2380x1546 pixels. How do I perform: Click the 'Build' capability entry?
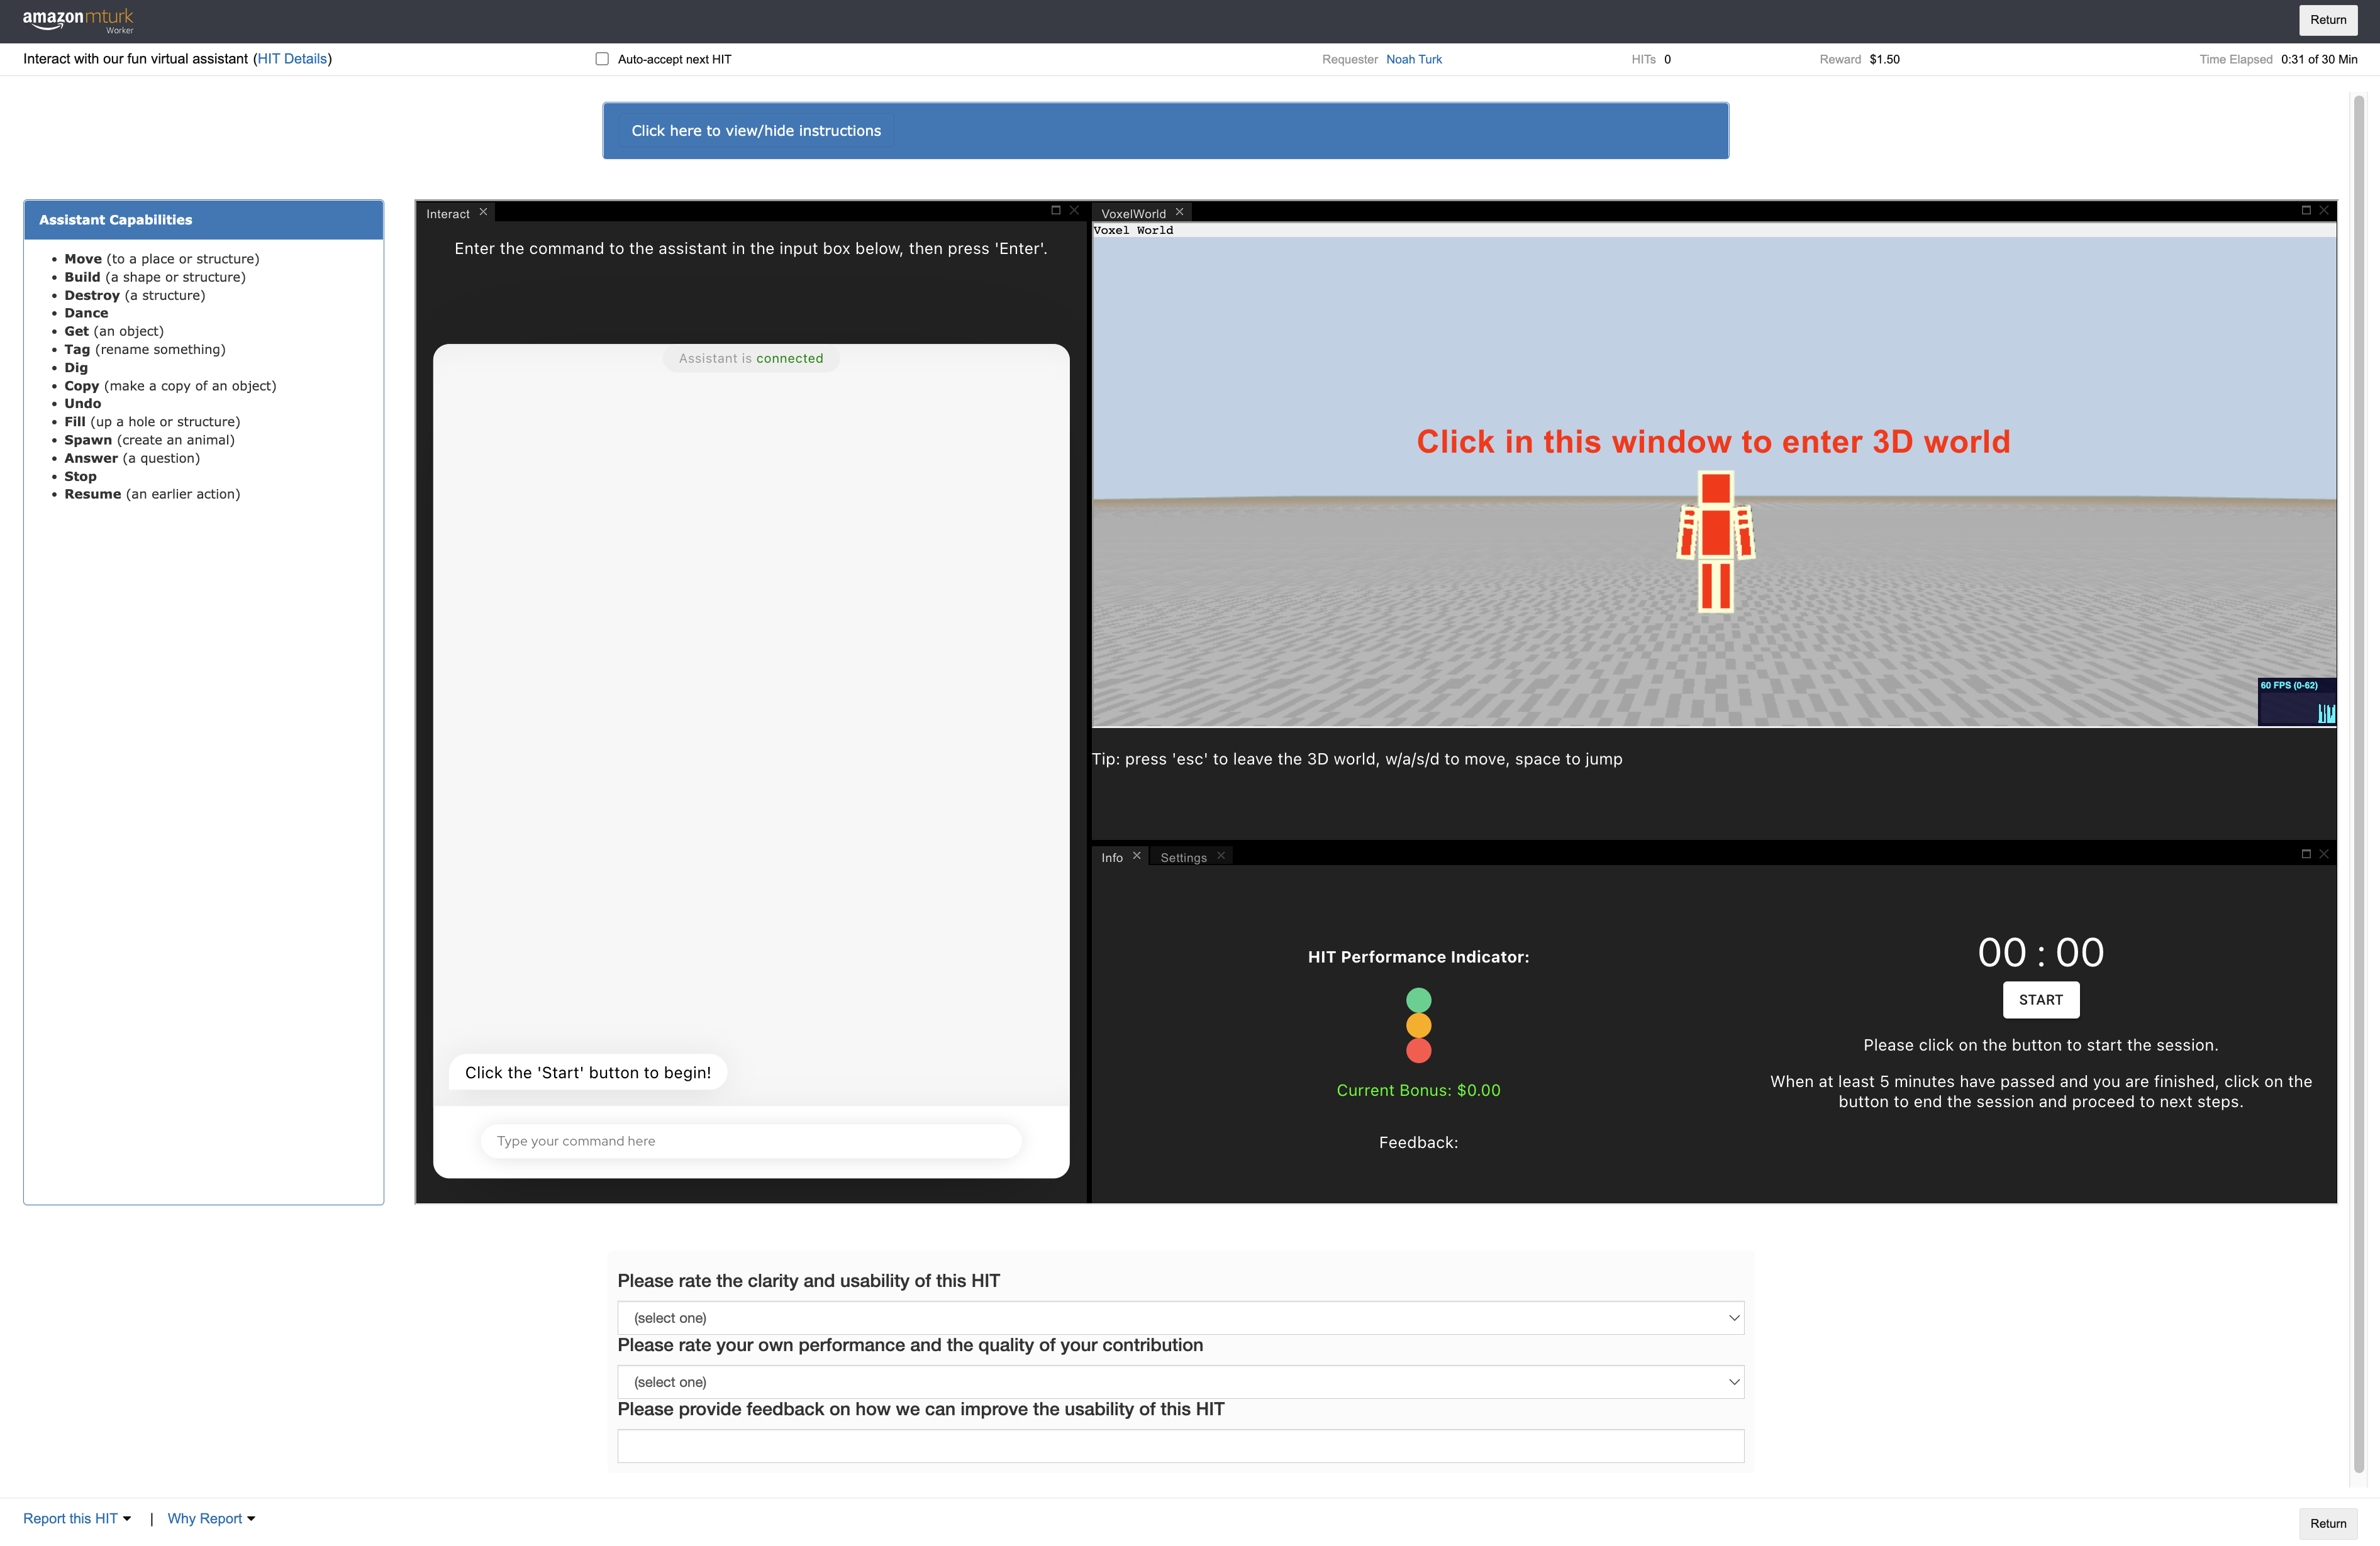click(x=155, y=277)
